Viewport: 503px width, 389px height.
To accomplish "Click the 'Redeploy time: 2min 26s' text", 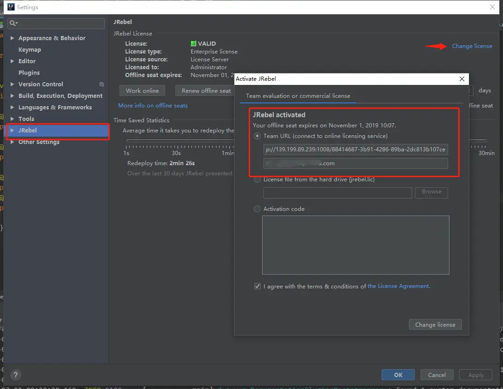I will (x=161, y=163).
